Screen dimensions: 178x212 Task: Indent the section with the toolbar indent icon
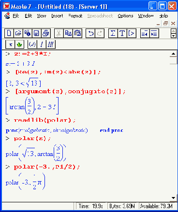pos(154,33)
